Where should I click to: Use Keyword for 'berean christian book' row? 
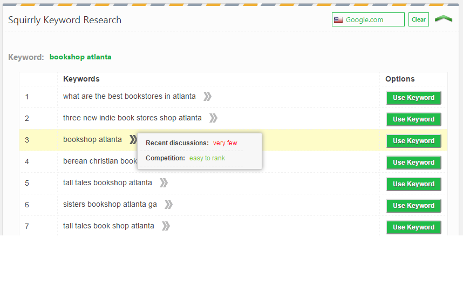pos(414,163)
